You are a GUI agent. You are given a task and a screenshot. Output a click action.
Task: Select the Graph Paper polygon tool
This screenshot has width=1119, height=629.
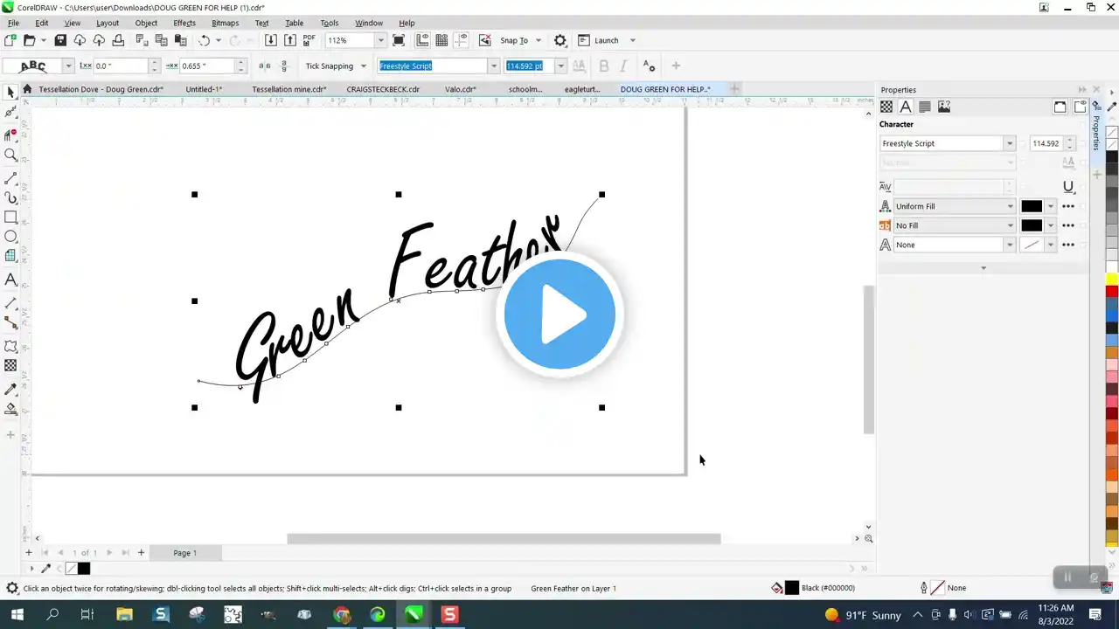(10, 256)
